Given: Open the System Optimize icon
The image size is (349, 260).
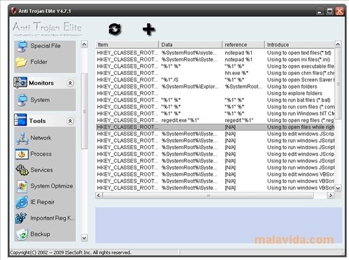Looking at the screenshot, I should (x=22, y=186).
